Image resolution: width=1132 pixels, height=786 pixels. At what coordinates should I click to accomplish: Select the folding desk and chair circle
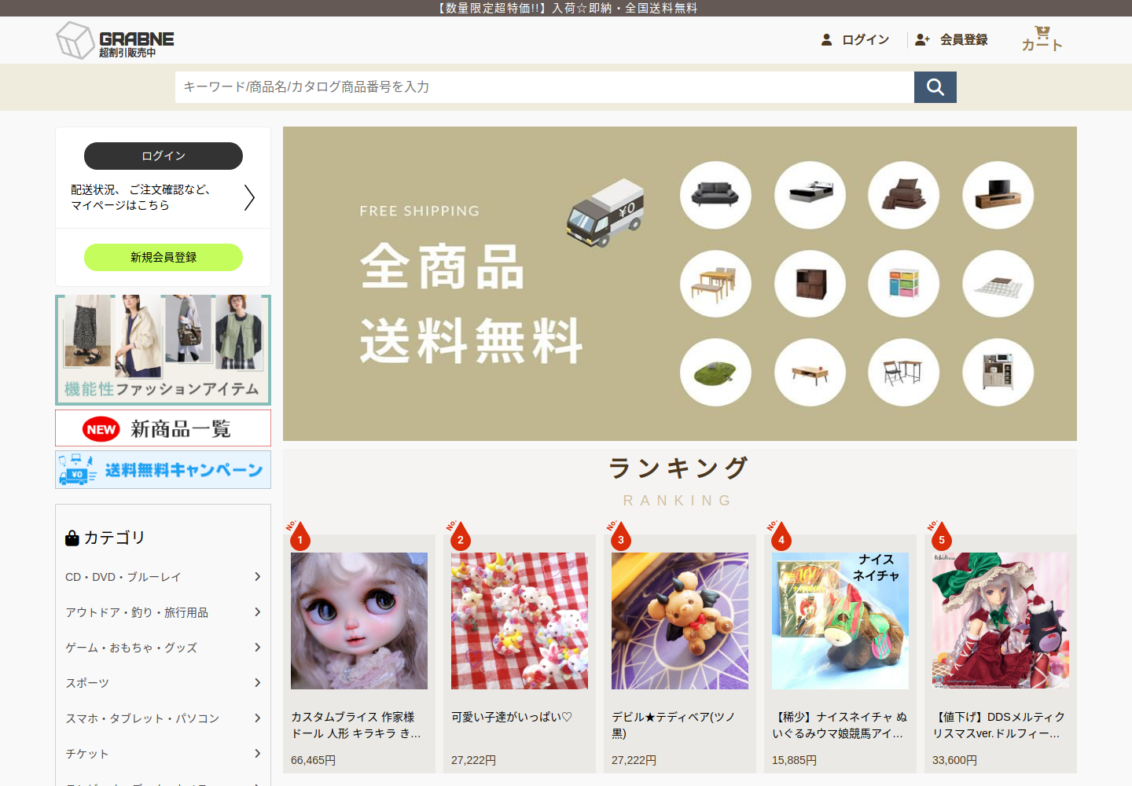coord(904,373)
